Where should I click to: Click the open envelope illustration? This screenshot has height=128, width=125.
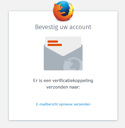tap(63, 53)
